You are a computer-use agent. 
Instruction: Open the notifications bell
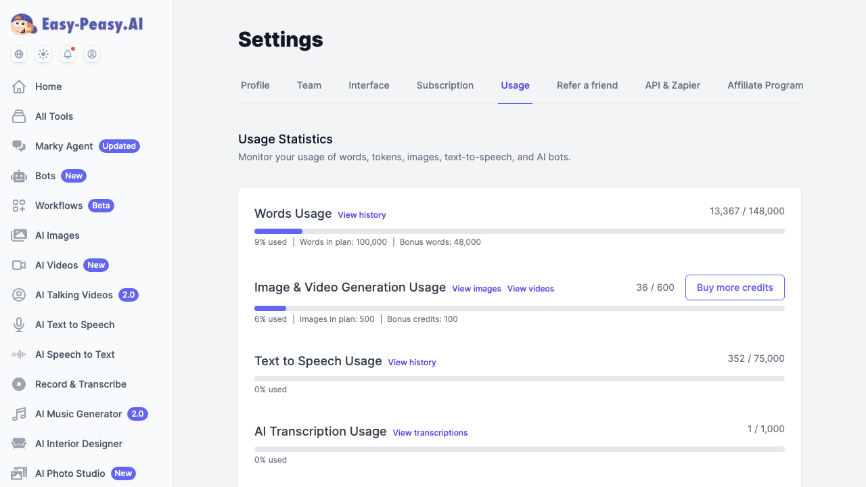tap(68, 54)
